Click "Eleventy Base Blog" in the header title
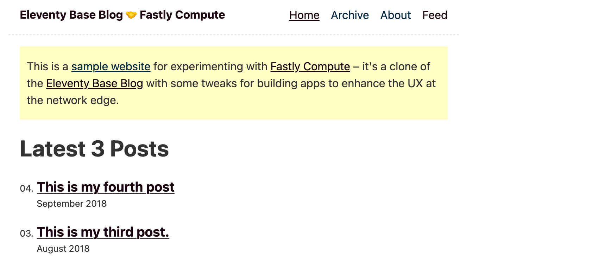Screen dimensions: 599x263 (71, 15)
